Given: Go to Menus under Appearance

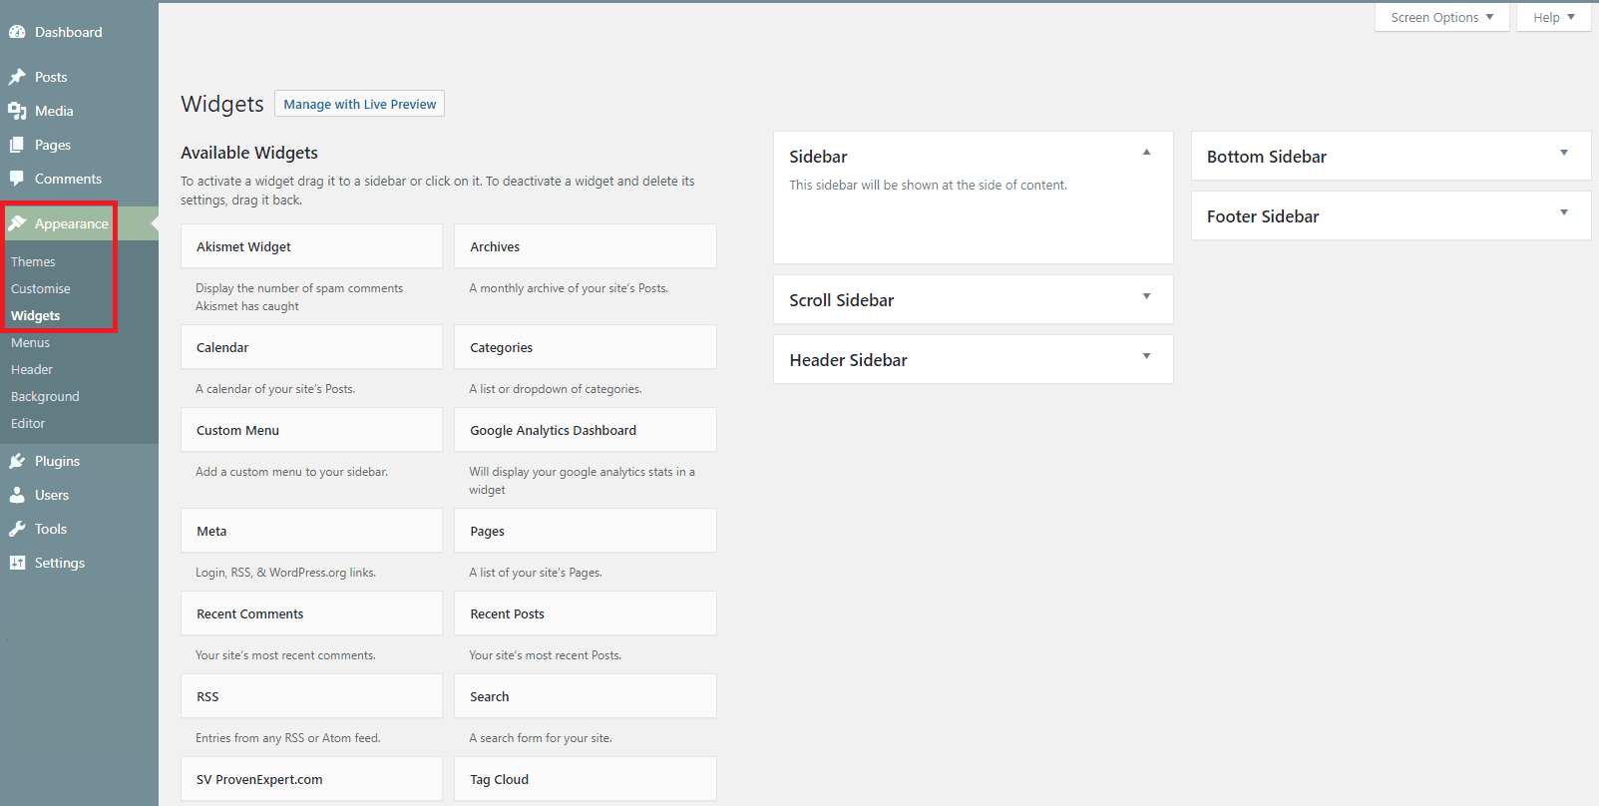Looking at the screenshot, I should [x=30, y=342].
